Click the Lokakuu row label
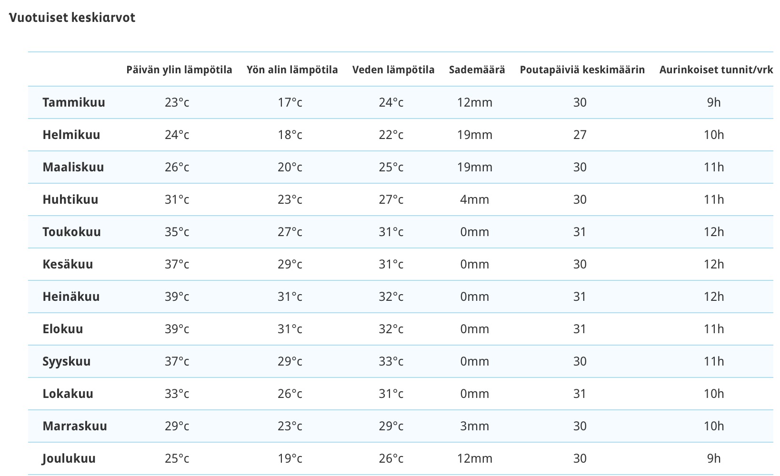 pyautogui.click(x=68, y=394)
